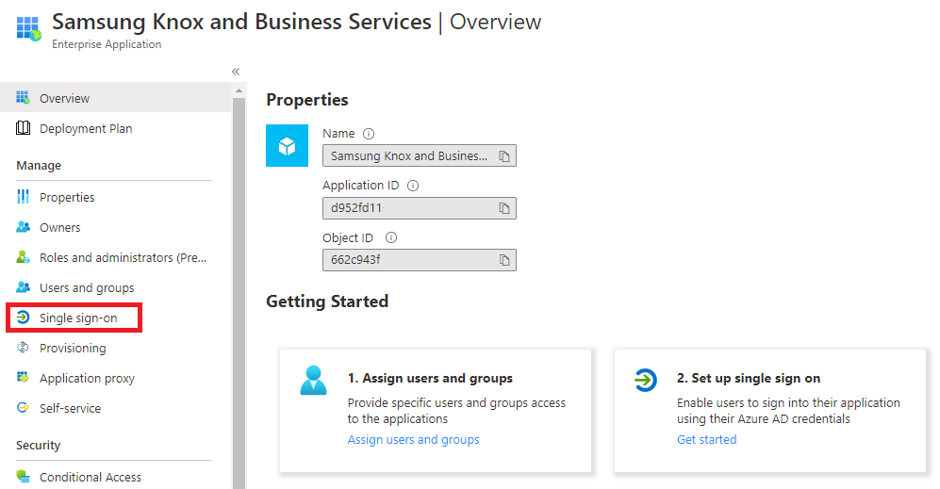Click the Deployment Plan book icon
This screenshot has width=940, height=489.
pyautogui.click(x=23, y=127)
